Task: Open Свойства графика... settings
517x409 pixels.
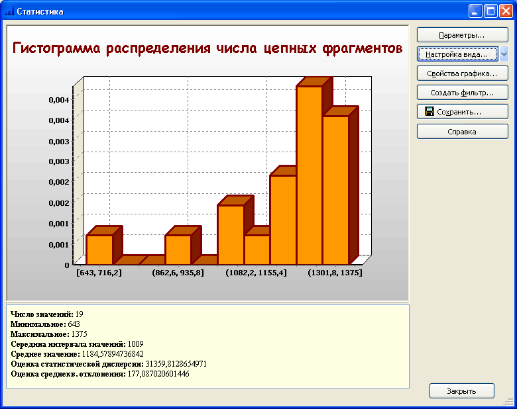Action: pos(462,73)
